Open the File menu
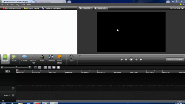Viewport: 185px width, 104px height. tap(2, 5)
